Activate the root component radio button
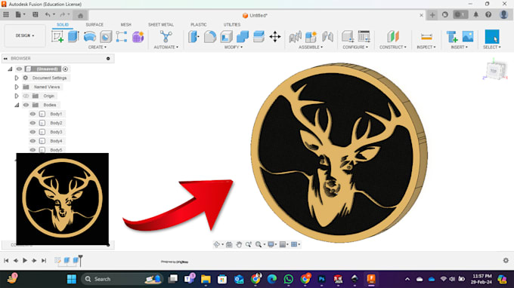514x288 pixels. pyautogui.click(x=66, y=69)
